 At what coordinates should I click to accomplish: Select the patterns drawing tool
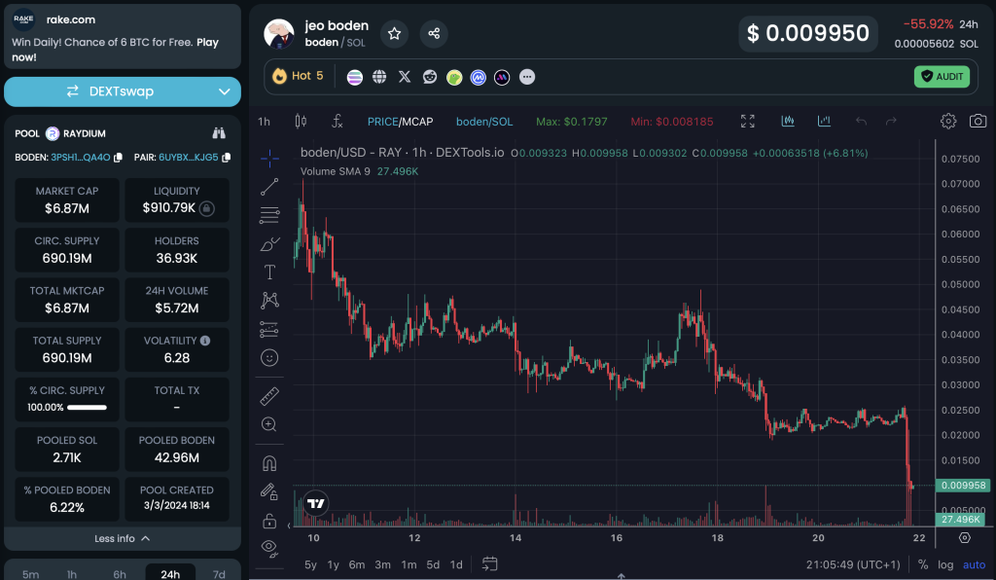click(269, 300)
